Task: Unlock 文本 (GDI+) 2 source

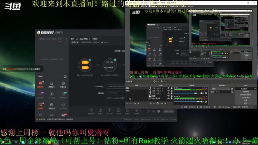Action: coord(172,91)
